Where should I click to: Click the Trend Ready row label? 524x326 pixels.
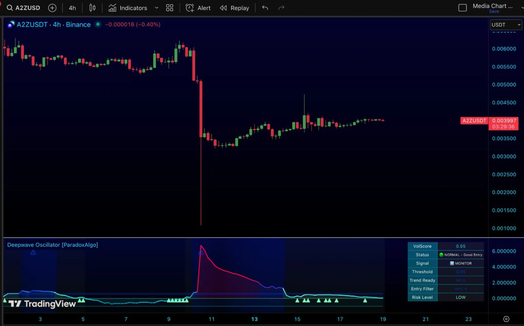(422, 280)
